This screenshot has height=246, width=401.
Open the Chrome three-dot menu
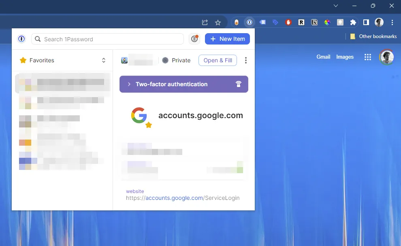coord(392,23)
